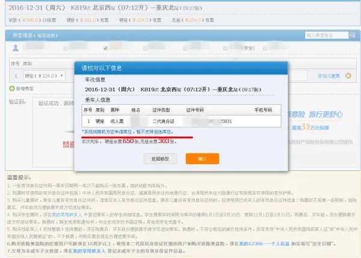361x258 pixels.
Task: Click the 车次信息 heading in dialog
Action: pyautogui.click(x=95, y=80)
